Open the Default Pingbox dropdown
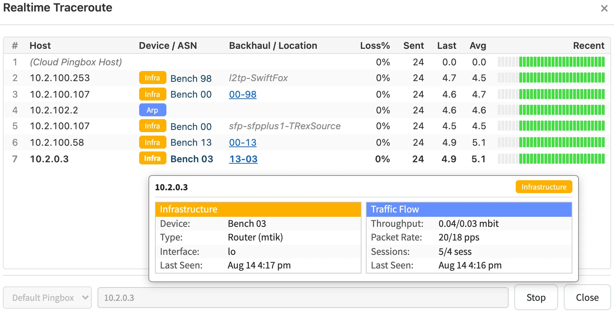The image size is (614, 313). [x=47, y=298]
